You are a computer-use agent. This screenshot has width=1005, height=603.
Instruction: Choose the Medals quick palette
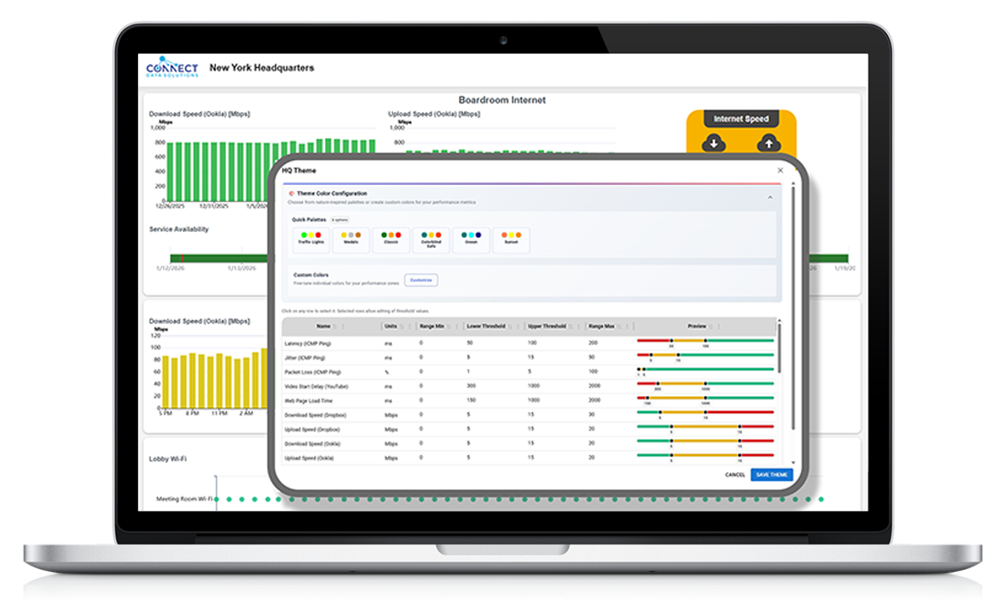tap(351, 240)
